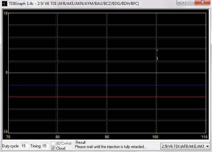This screenshot has width=212, height=152.
Task: Click the 90 label on horizontal axis
Action: (106, 137)
